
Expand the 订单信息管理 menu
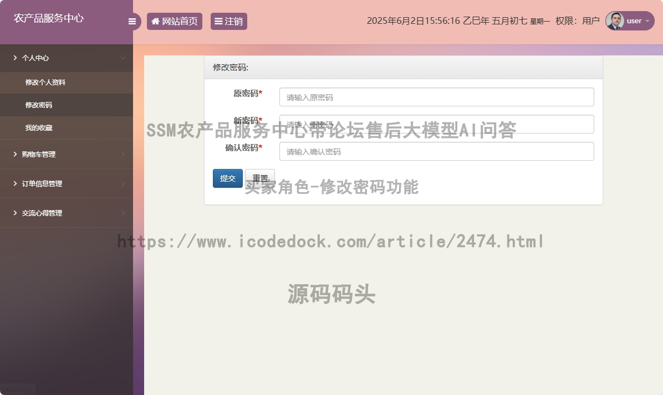(67, 184)
